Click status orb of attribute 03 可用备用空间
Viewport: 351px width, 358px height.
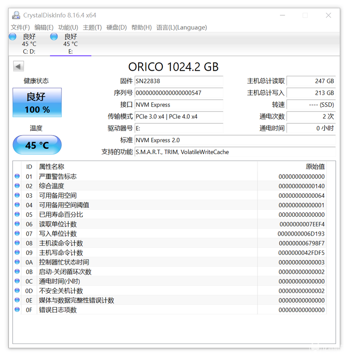[x=17, y=195]
